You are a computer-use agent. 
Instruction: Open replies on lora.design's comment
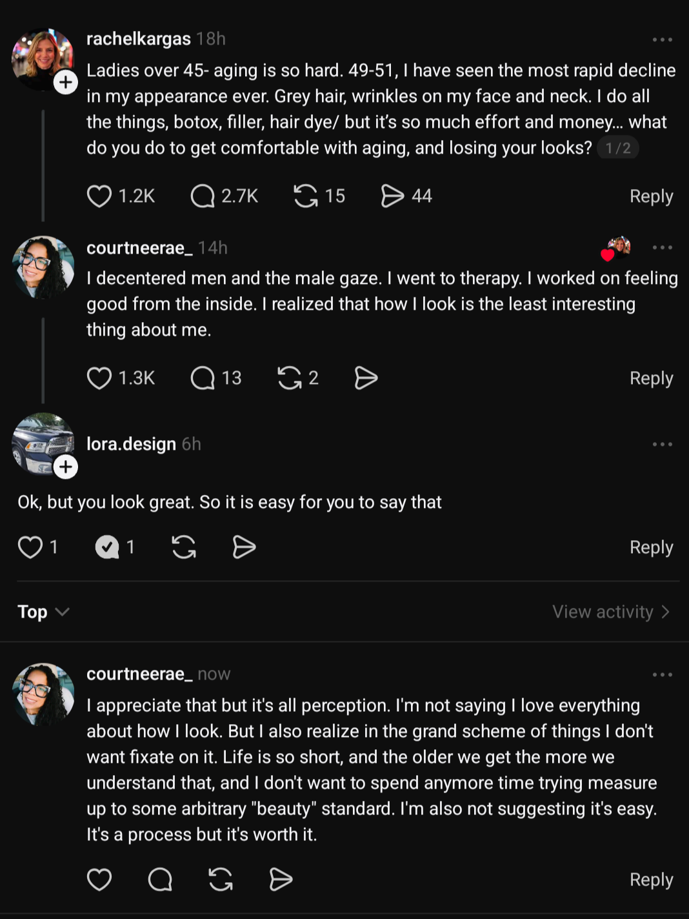[x=108, y=547]
